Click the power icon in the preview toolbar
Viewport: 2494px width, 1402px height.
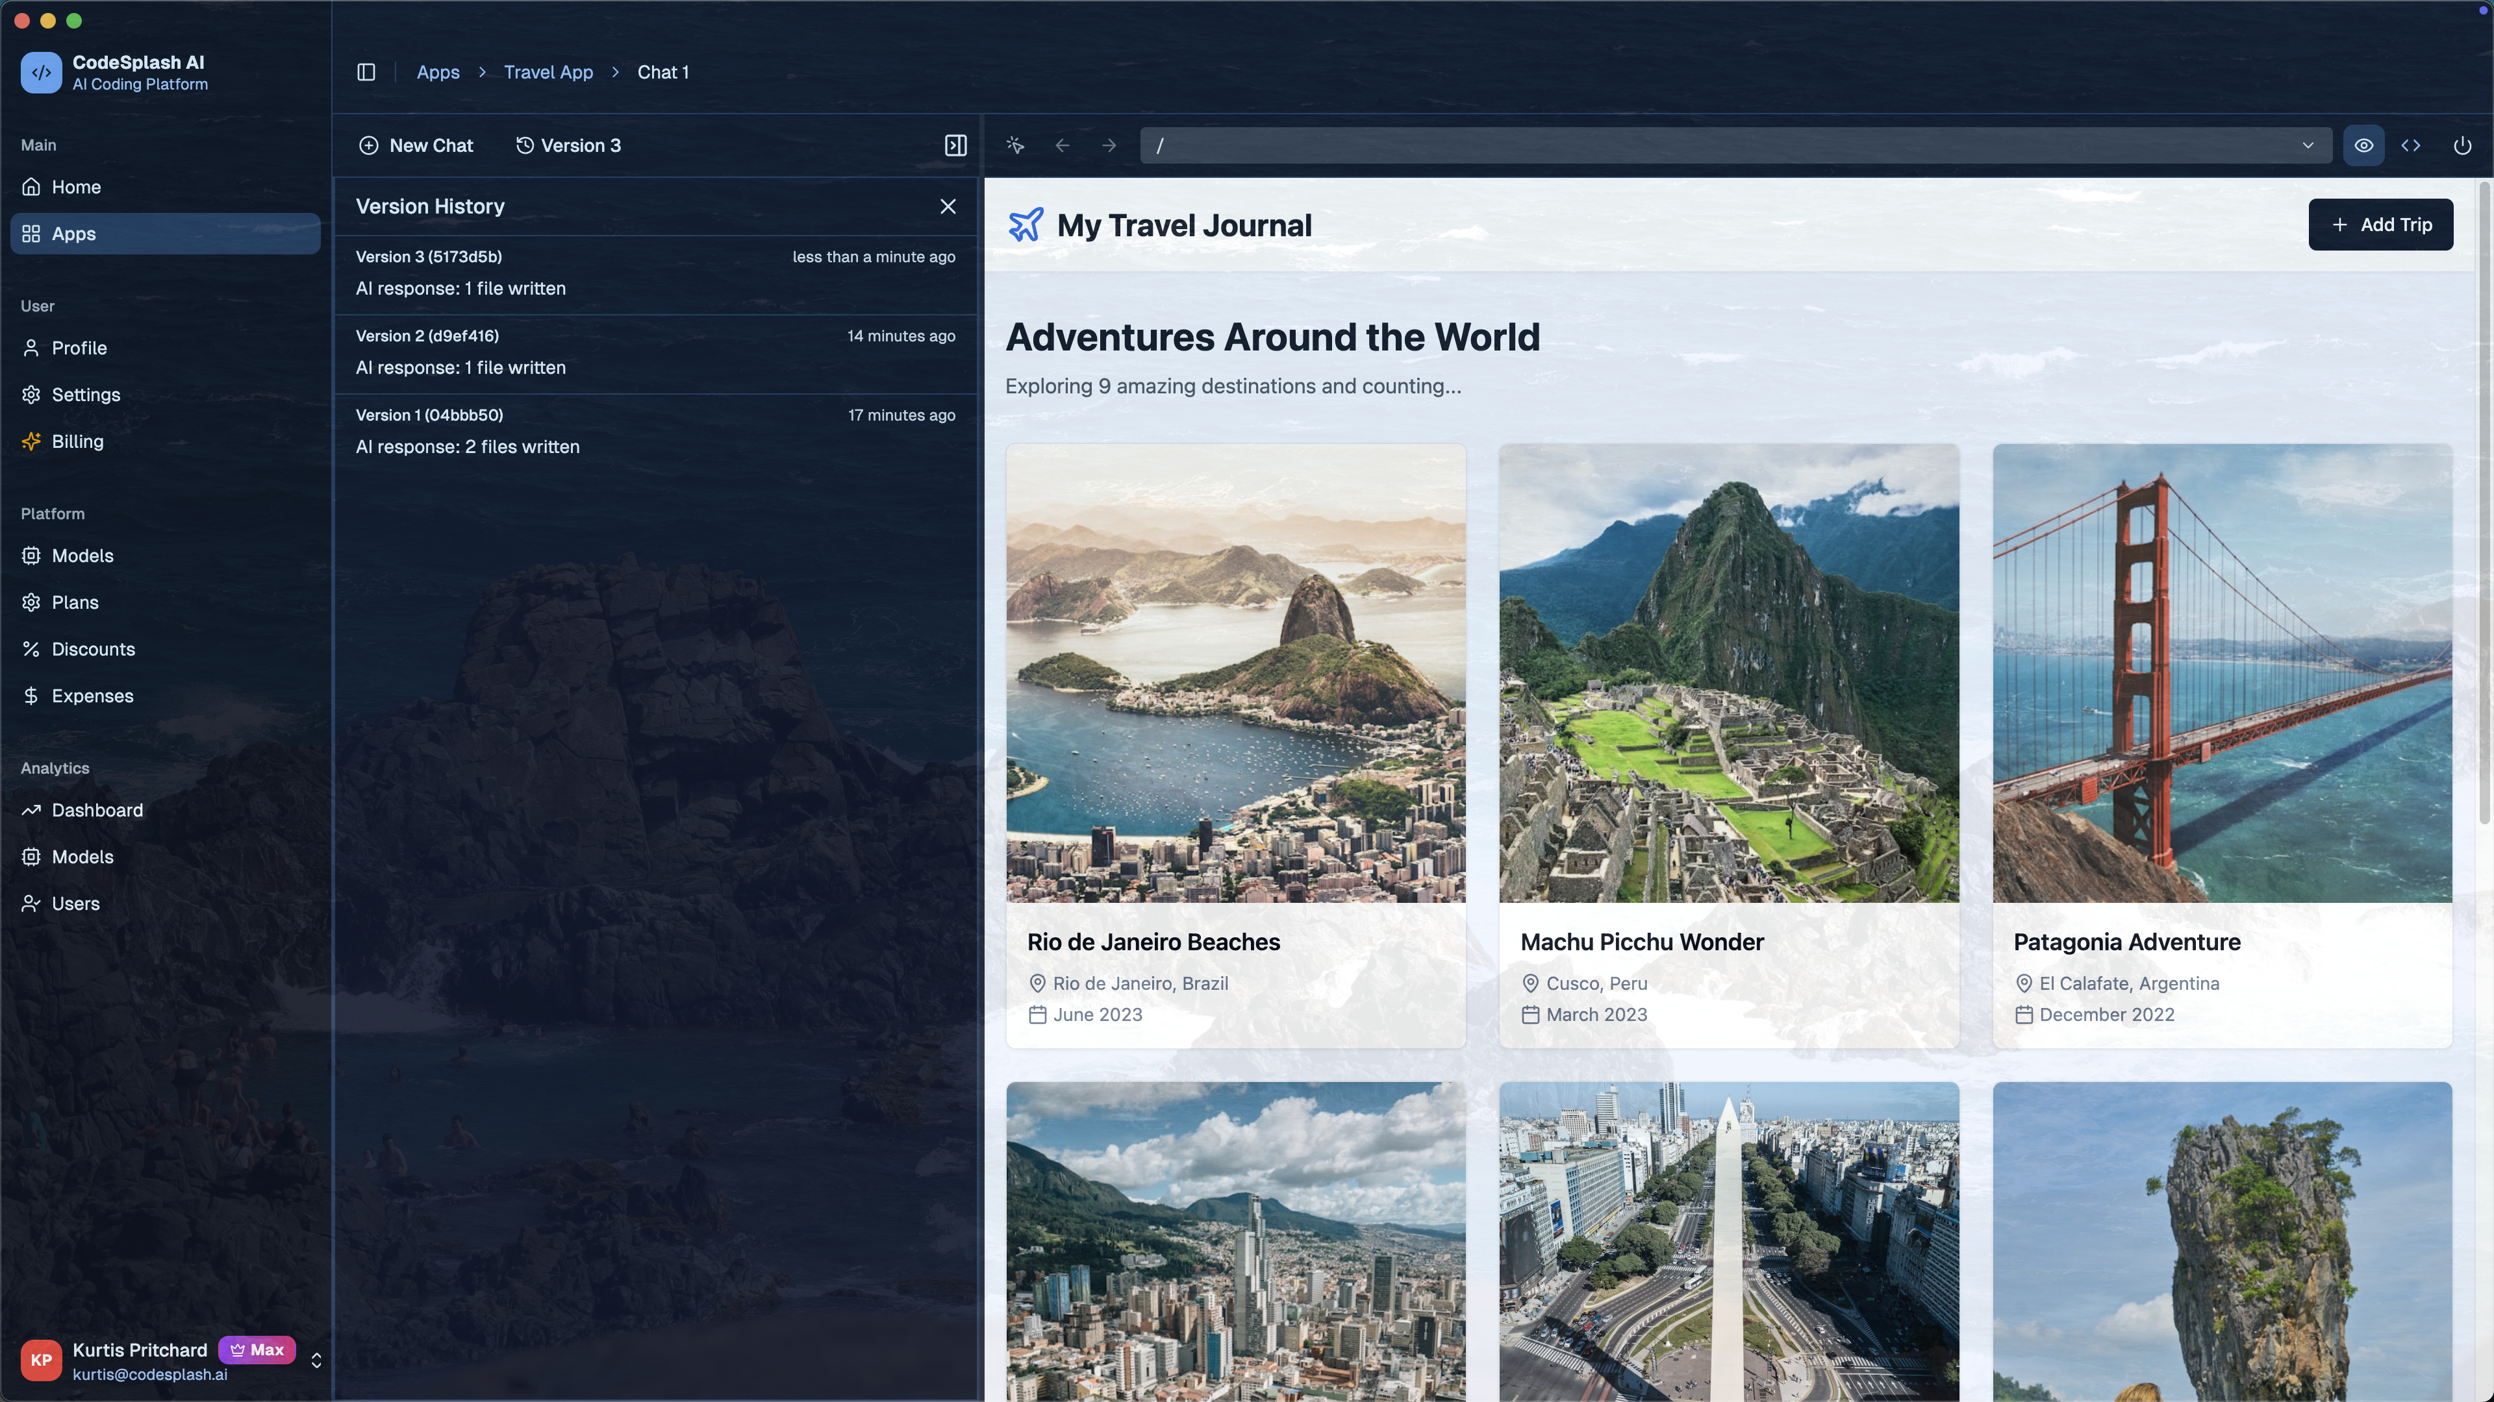tap(2462, 145)
